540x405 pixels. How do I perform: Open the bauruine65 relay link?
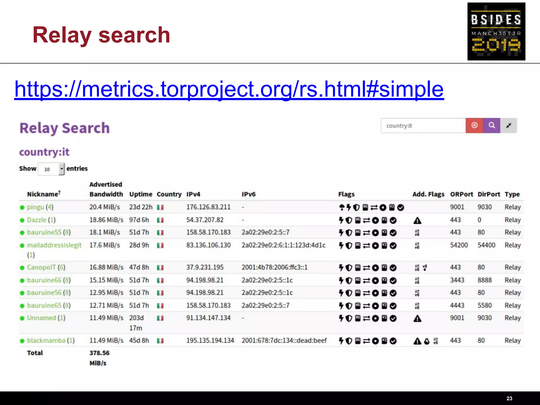click(44, 305)
